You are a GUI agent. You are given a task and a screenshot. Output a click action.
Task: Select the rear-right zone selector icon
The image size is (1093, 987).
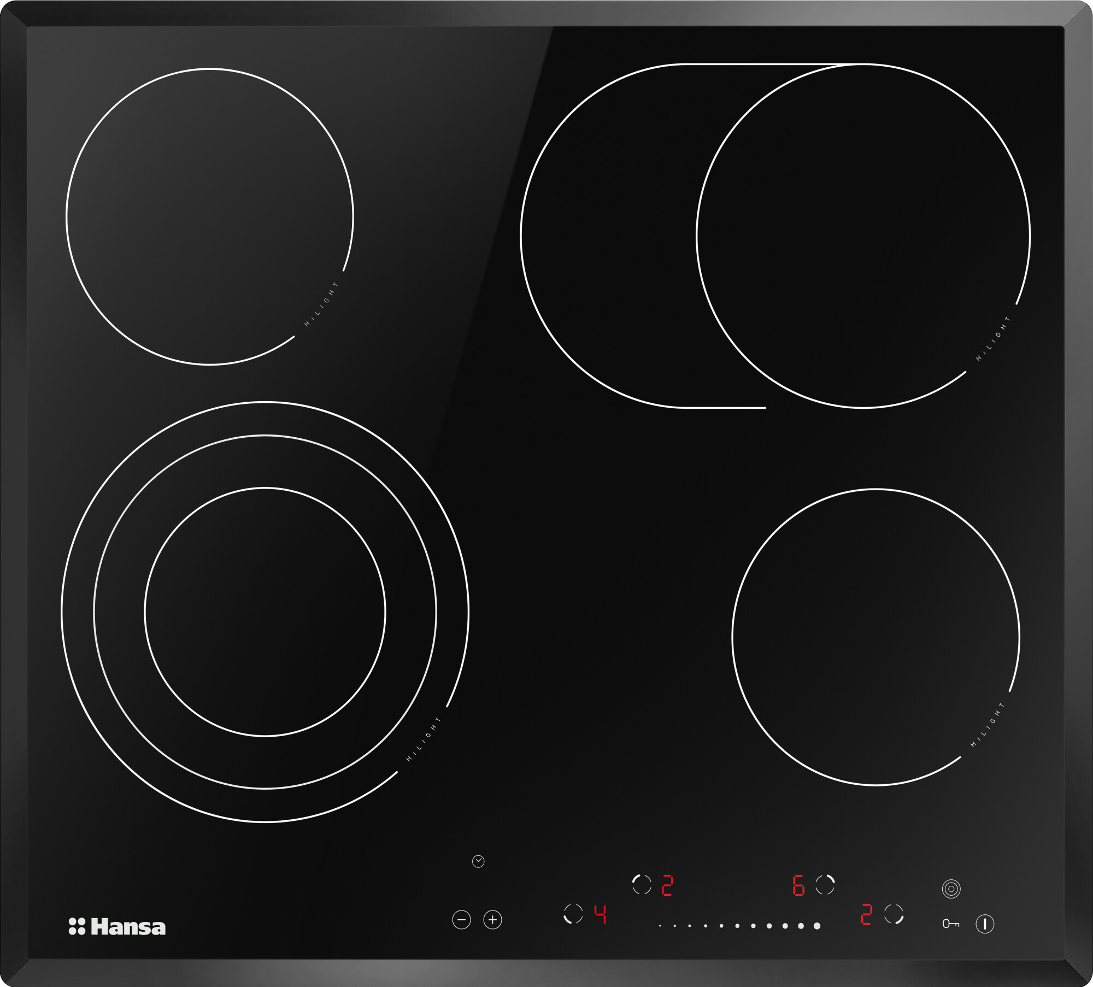[x=825, y=884]
